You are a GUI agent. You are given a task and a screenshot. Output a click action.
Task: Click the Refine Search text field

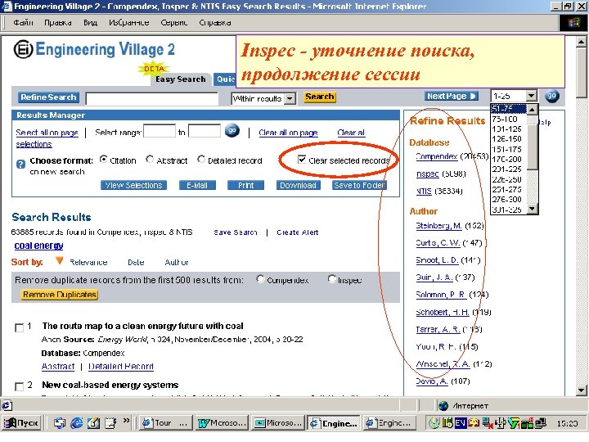coord(152,99)
